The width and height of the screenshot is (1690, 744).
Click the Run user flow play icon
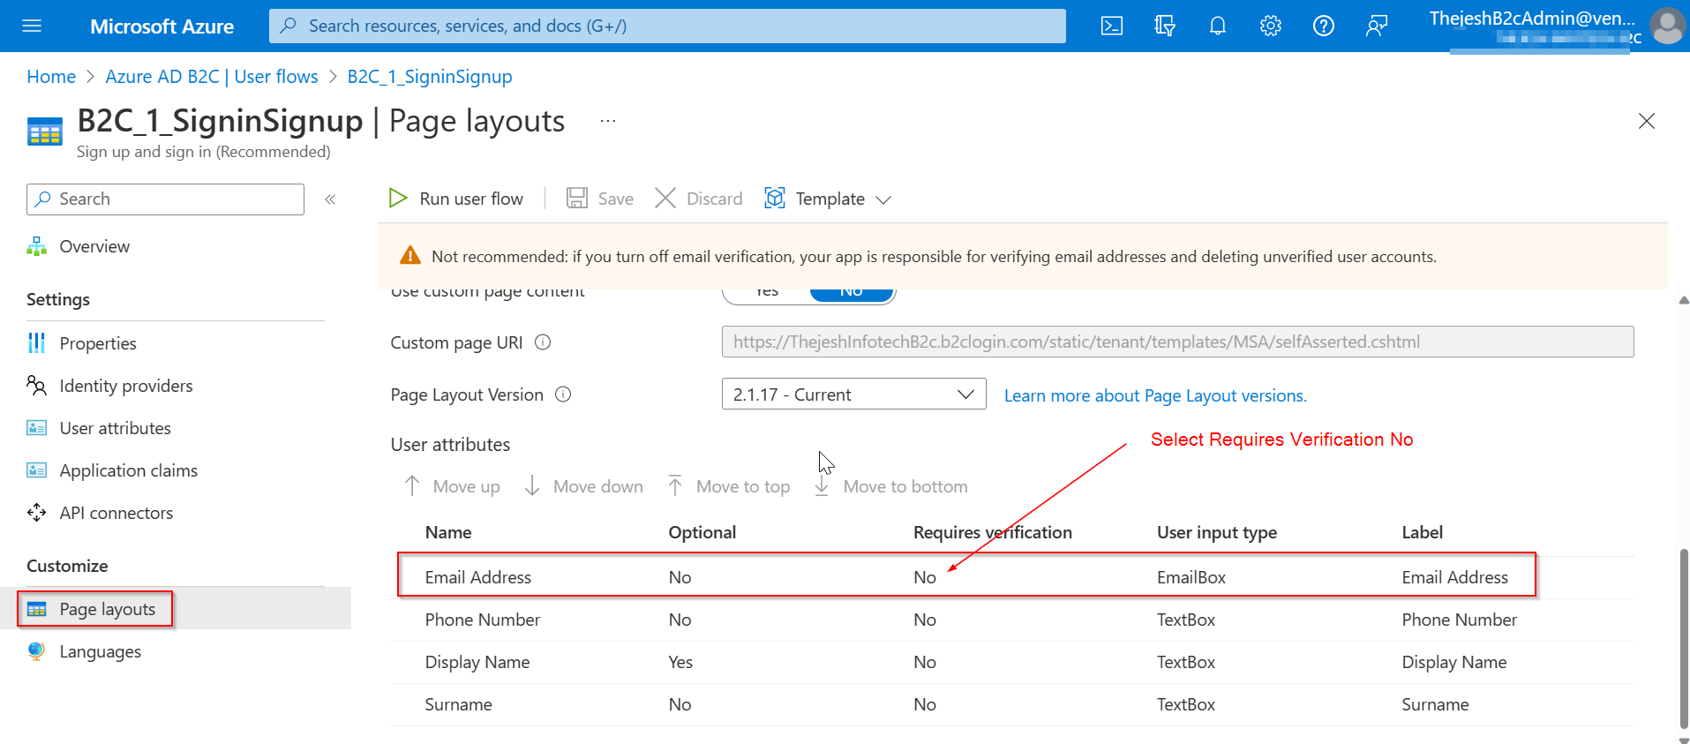398,199
